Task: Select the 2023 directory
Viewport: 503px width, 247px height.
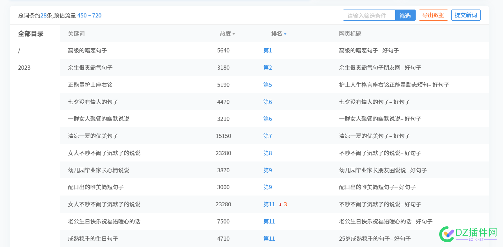Action: [x=24, y=68]
